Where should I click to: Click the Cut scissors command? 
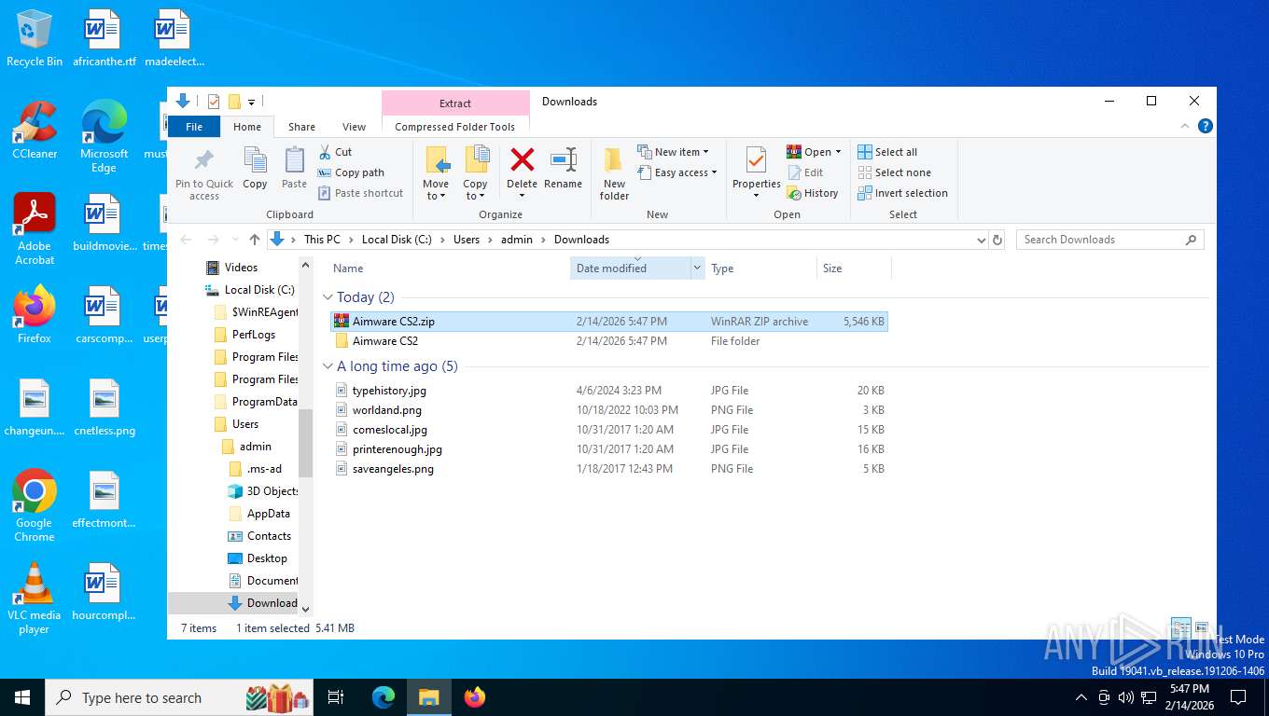click(335, 152)
